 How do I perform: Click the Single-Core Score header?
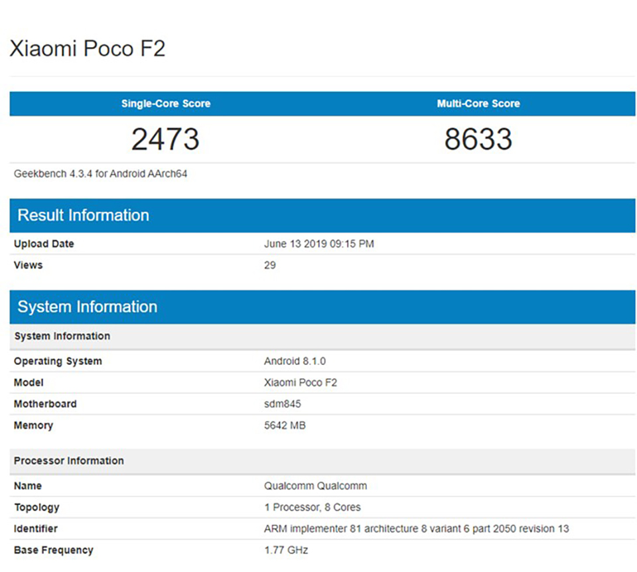[166, 104]
